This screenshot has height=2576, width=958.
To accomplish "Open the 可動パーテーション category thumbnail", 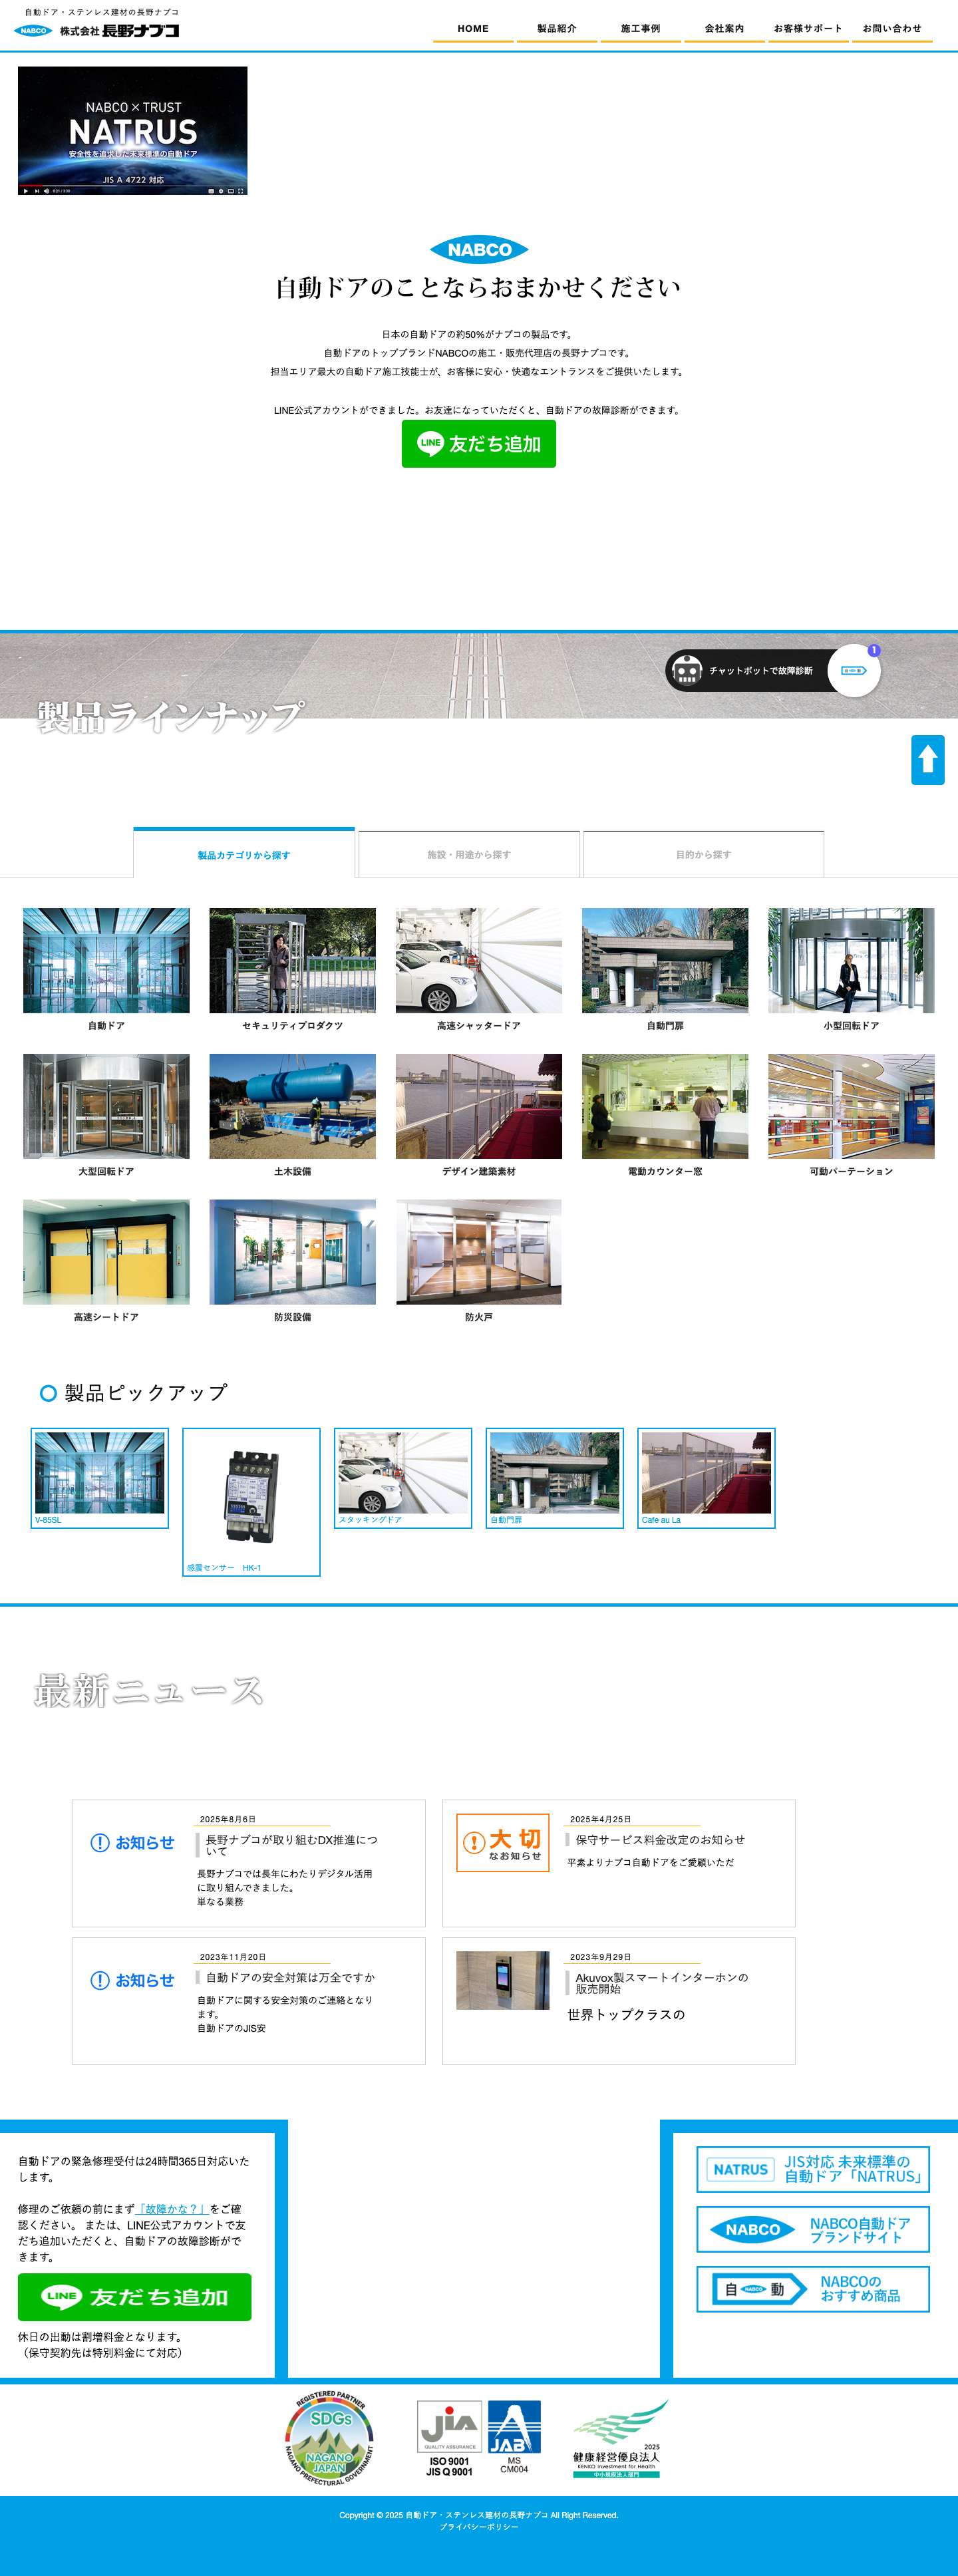I will [851, 1106].
